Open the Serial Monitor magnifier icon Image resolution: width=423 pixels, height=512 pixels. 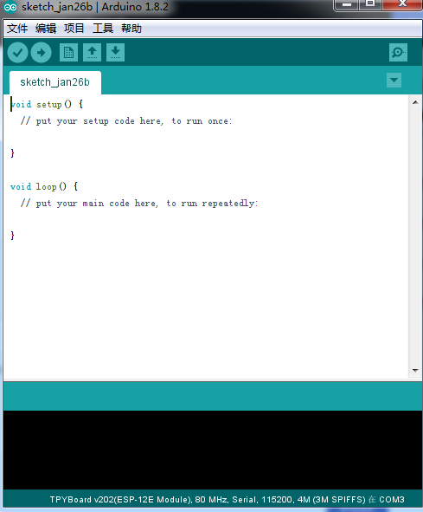(398, 53)
